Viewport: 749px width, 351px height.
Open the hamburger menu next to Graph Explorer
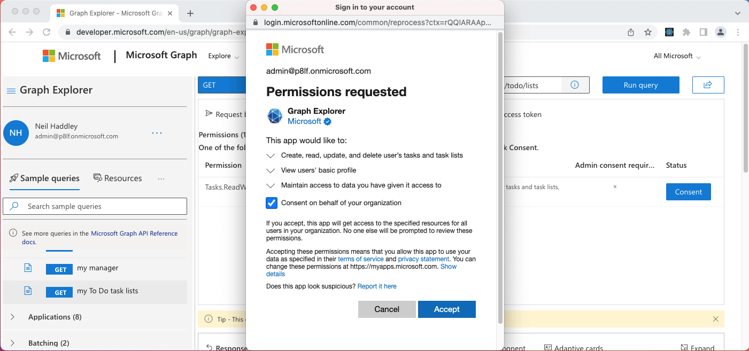point(11,91)
